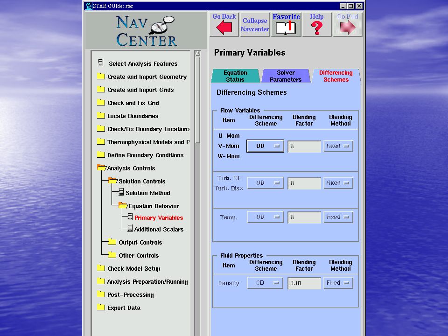Click Check Model Setup folder icon
Image resolution: width=448 pixels, height=336 pixels.
(x=101, y=268)
